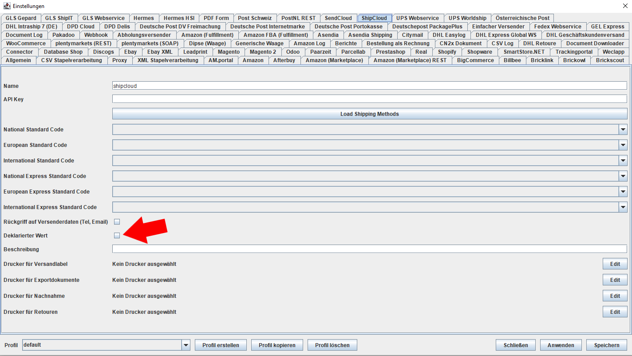Screen dimensions: 632x356
Task: Open CSV Stapelverarbeitung tab
Action: [x=71, y=60]
